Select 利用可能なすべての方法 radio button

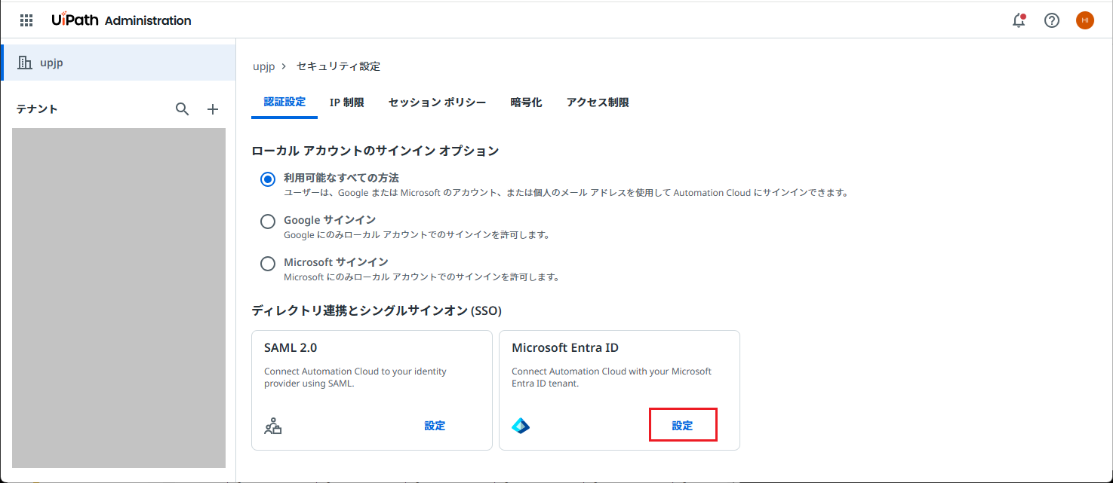coord(267,179)
